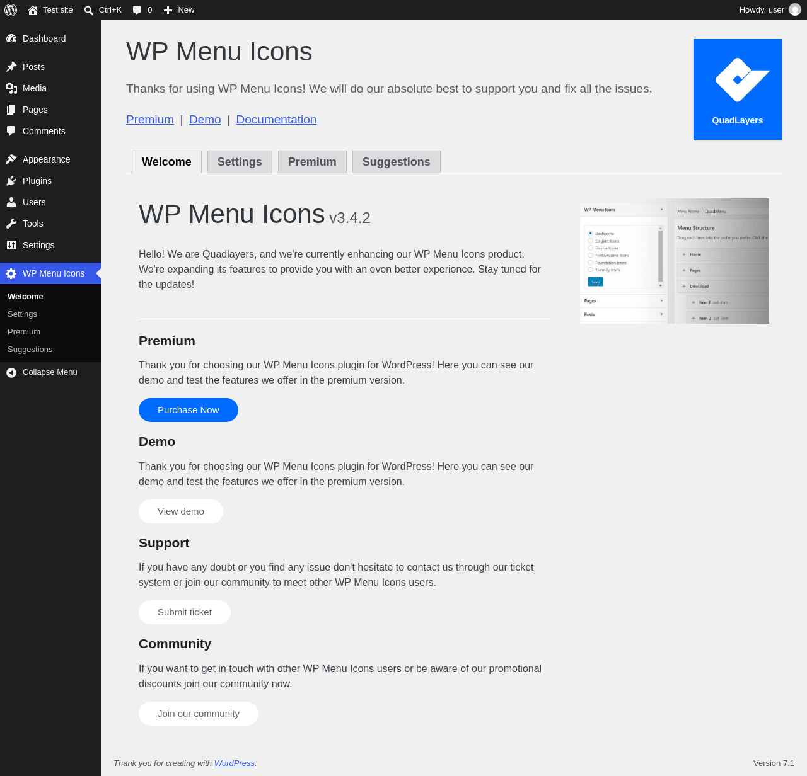Click the Media icon in sidebar

tap(11, 88)
